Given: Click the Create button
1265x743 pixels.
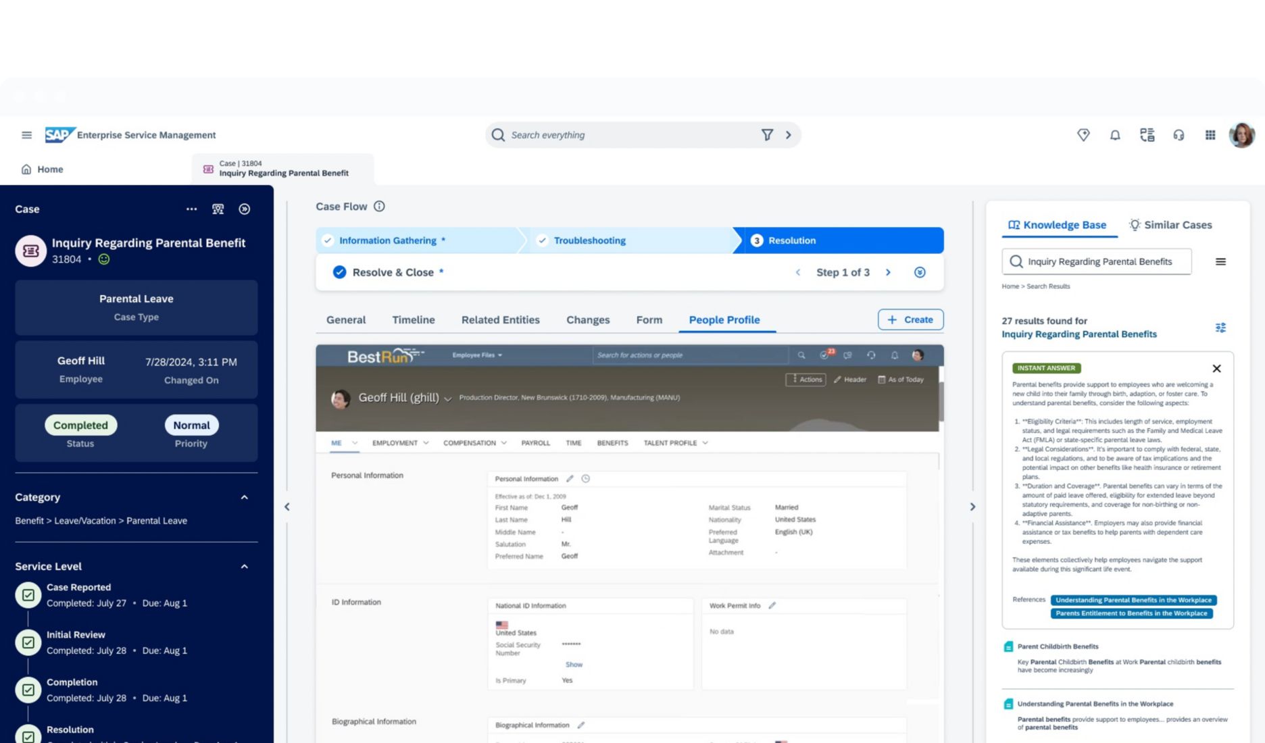Looking at the screenshot, I should tap(910, 319).
